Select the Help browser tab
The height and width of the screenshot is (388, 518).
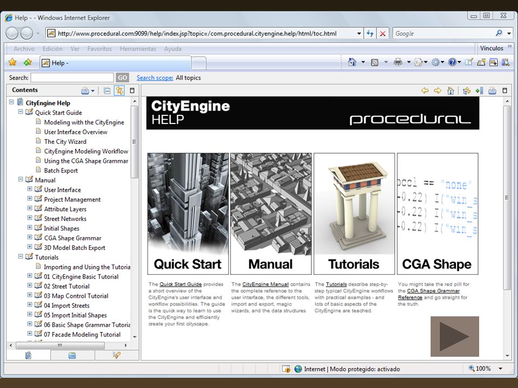click(115, 63)
